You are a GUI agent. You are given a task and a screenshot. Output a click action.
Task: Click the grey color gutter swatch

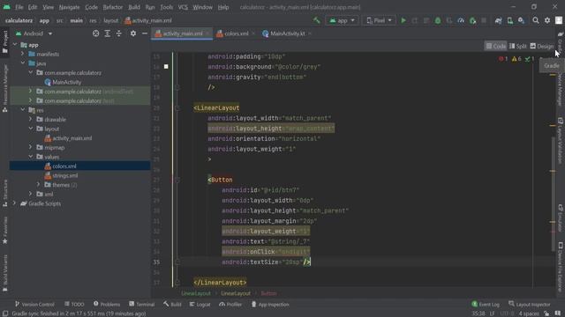click(x=166, y=67)
